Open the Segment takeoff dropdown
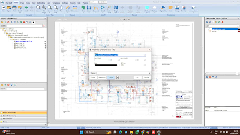Viewport: 240px width, 135px height. point(96,13)
